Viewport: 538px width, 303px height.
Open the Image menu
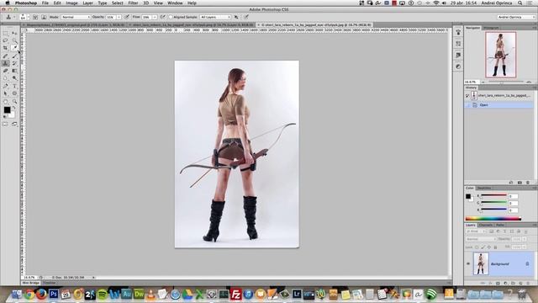pos(71,3)
